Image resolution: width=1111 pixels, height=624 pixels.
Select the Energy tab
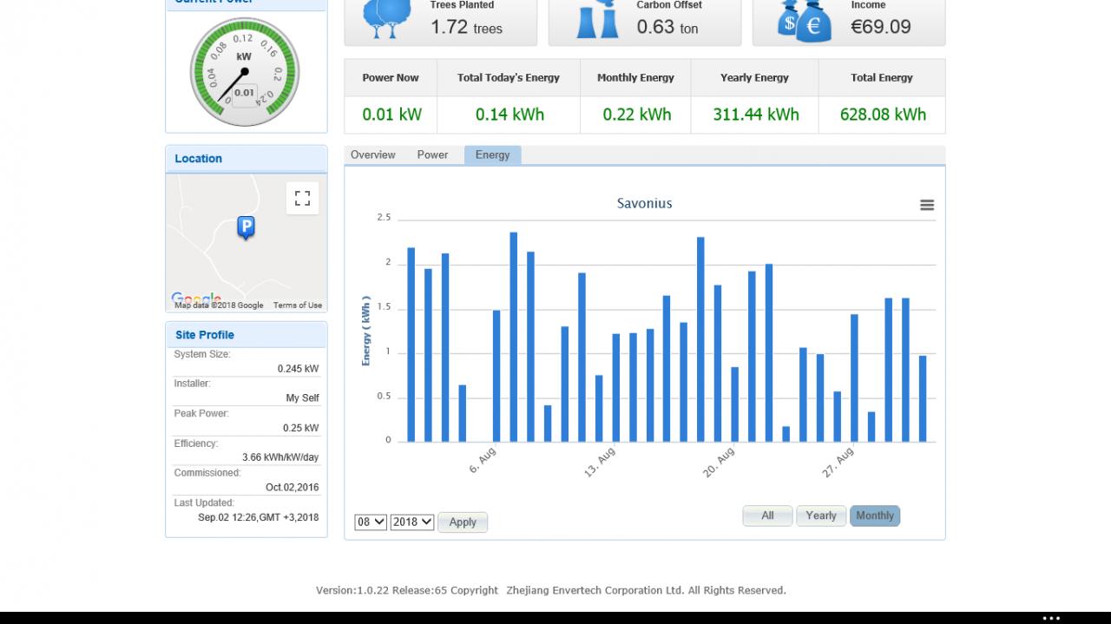click(493, 154)
